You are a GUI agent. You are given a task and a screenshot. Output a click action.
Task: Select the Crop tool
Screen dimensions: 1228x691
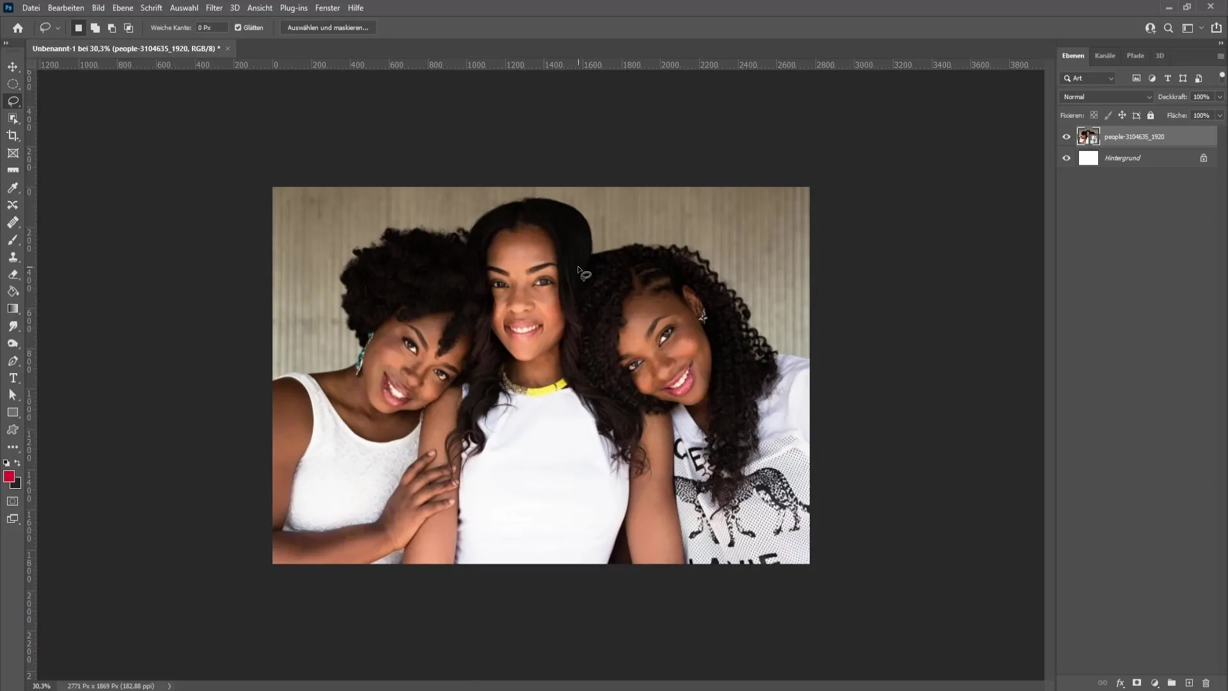pyautogui.click(x=13, y=137)
